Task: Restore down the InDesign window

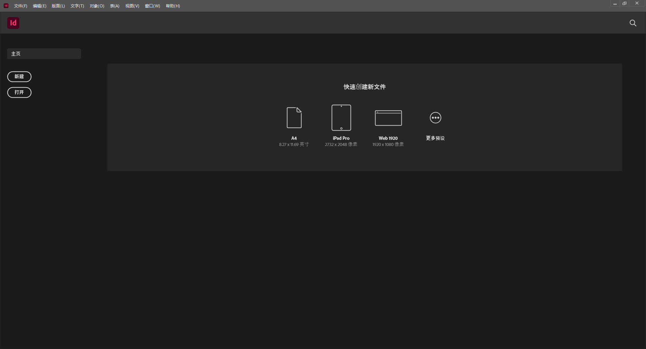Action: [x=624, y=3]
